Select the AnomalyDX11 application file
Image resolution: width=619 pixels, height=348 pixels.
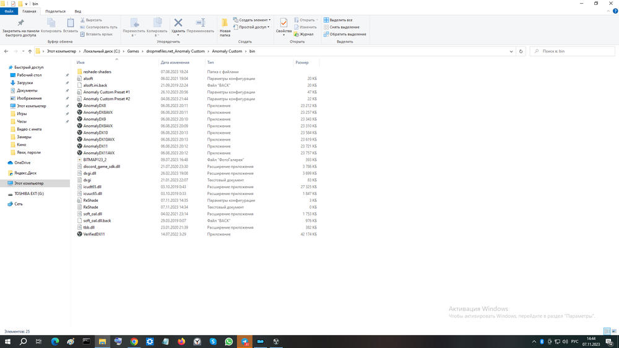click(95, 146)
